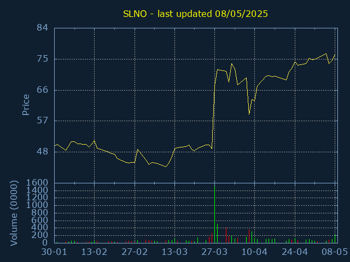Select the 27-03 date axis label
Image resolution: width=350 pixels, height=262 pixels.
[x=214, y=252]
